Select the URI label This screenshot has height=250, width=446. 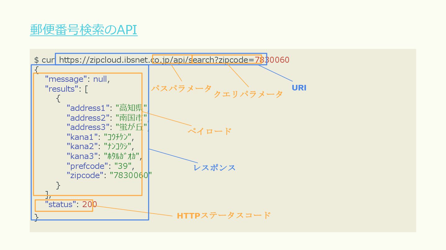(x=299, y=88)
